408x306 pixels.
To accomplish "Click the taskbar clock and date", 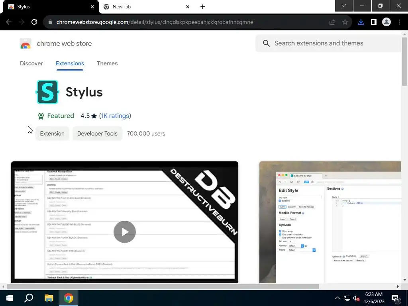I will 374,298.
